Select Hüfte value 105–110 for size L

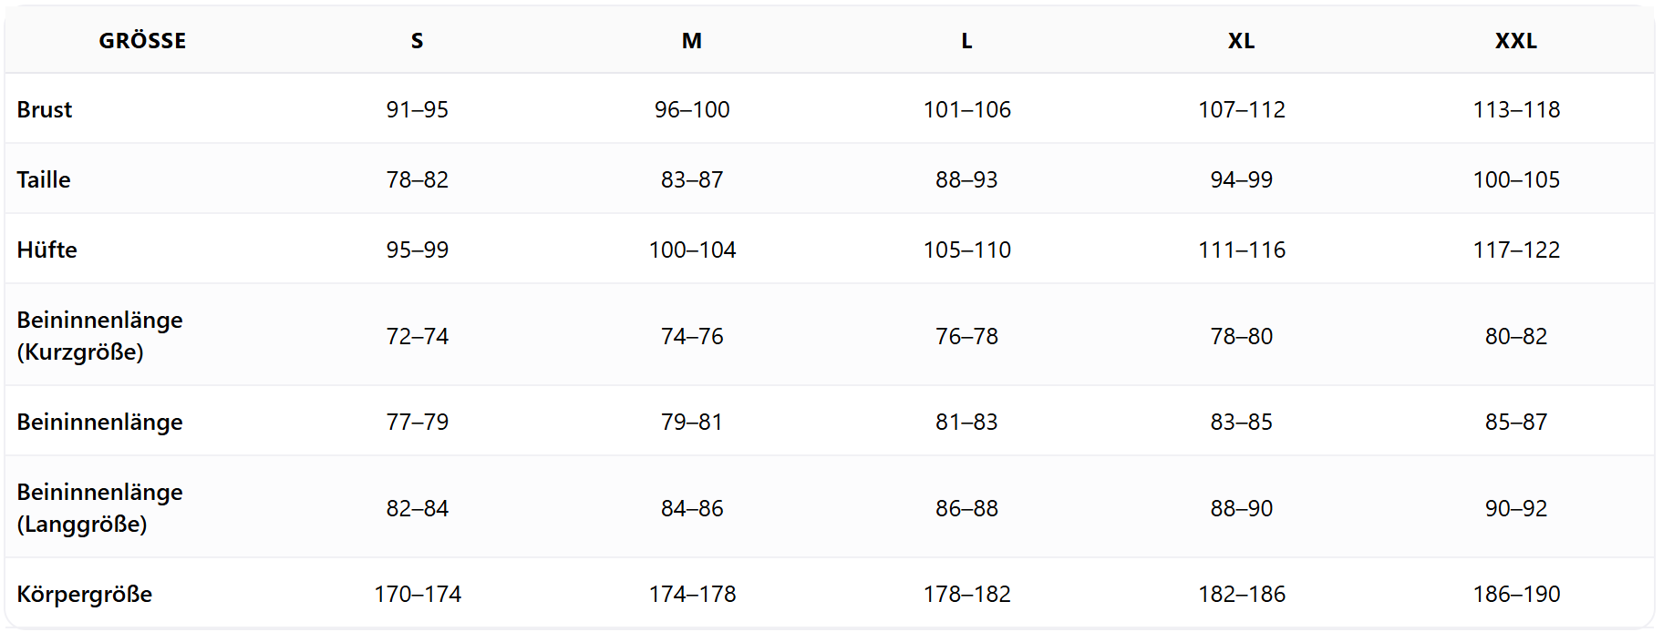966,250
